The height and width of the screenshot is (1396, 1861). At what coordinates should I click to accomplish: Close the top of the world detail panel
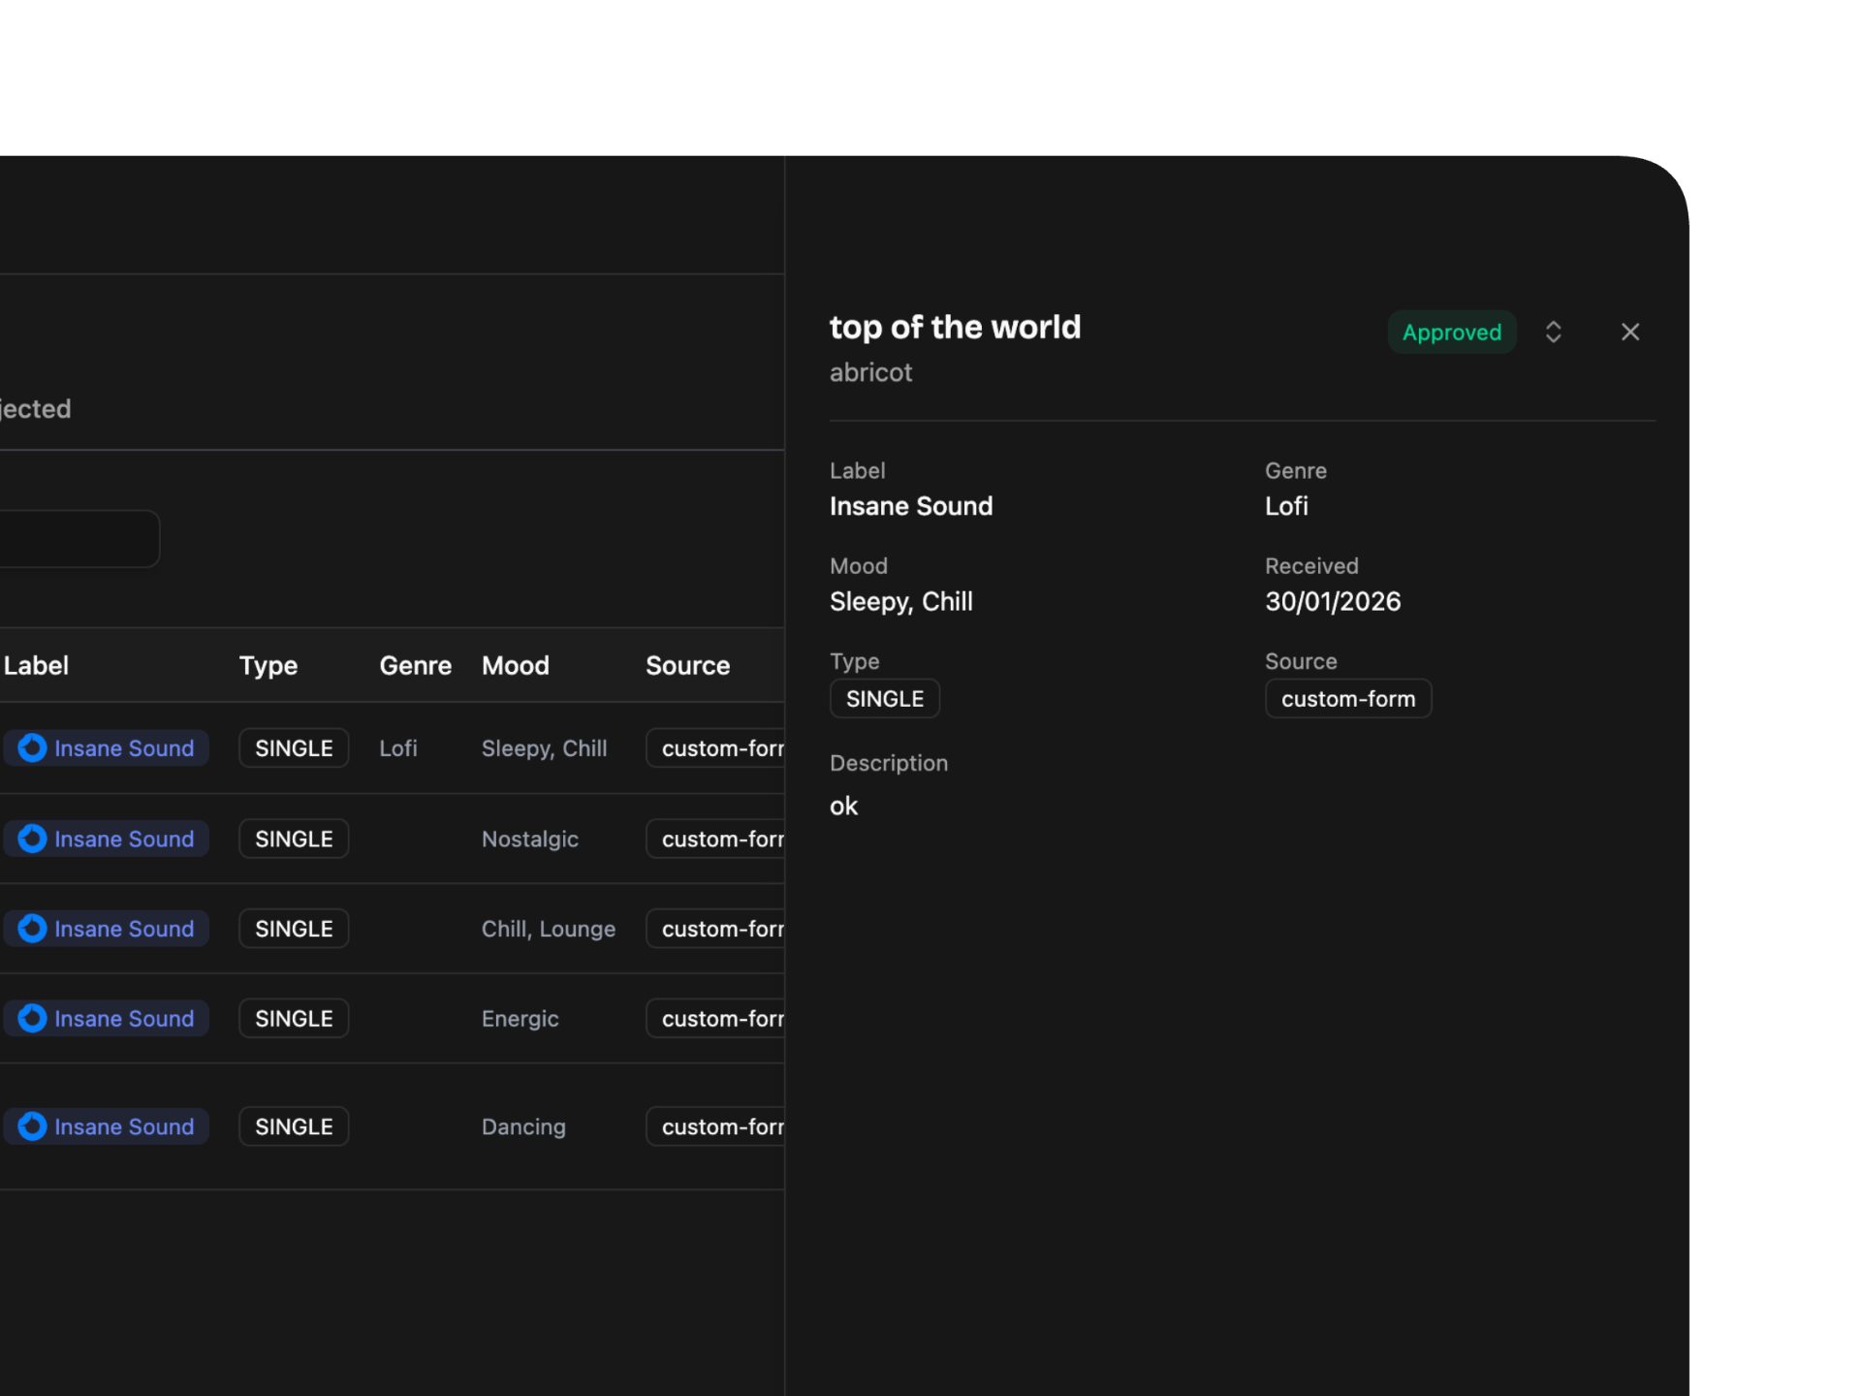tap(1630, 332)
